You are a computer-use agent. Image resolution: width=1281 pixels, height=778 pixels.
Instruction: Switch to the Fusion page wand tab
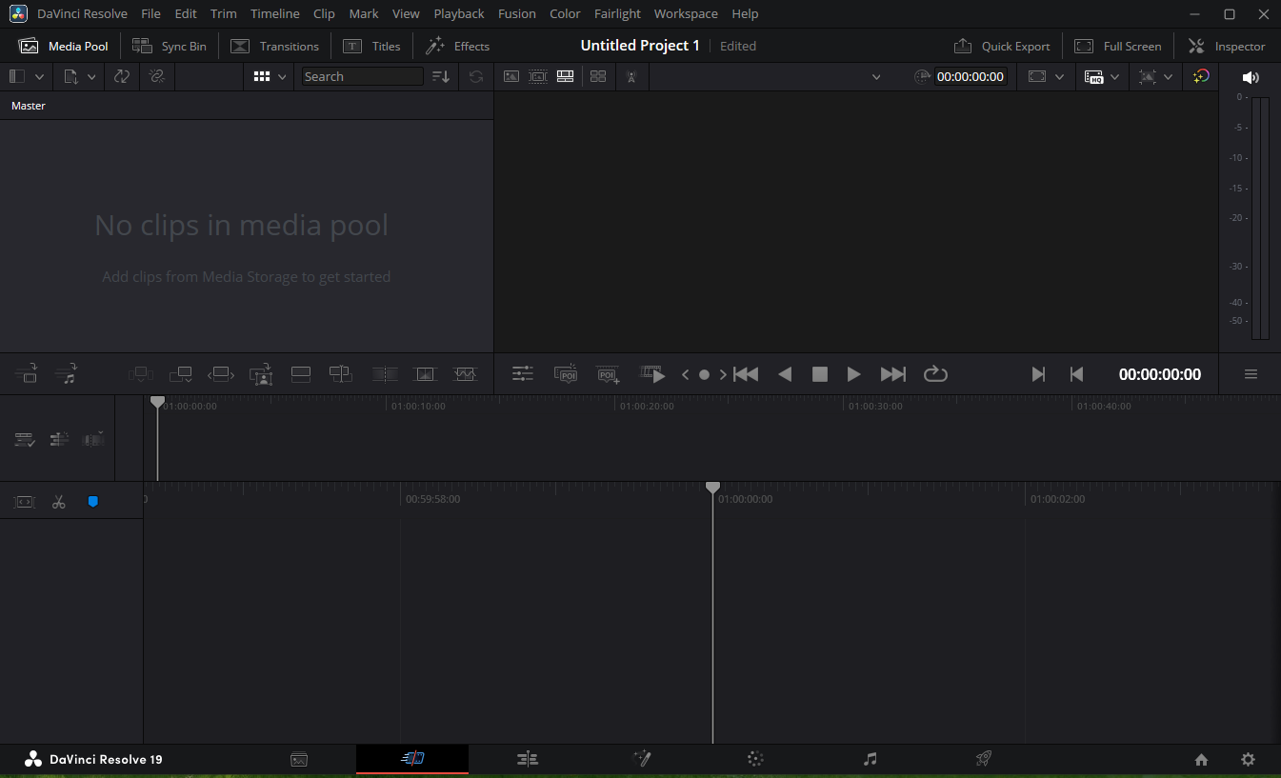tap(642, 759)
